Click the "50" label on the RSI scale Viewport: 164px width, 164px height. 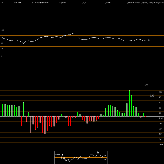click(x=2, y=43)
